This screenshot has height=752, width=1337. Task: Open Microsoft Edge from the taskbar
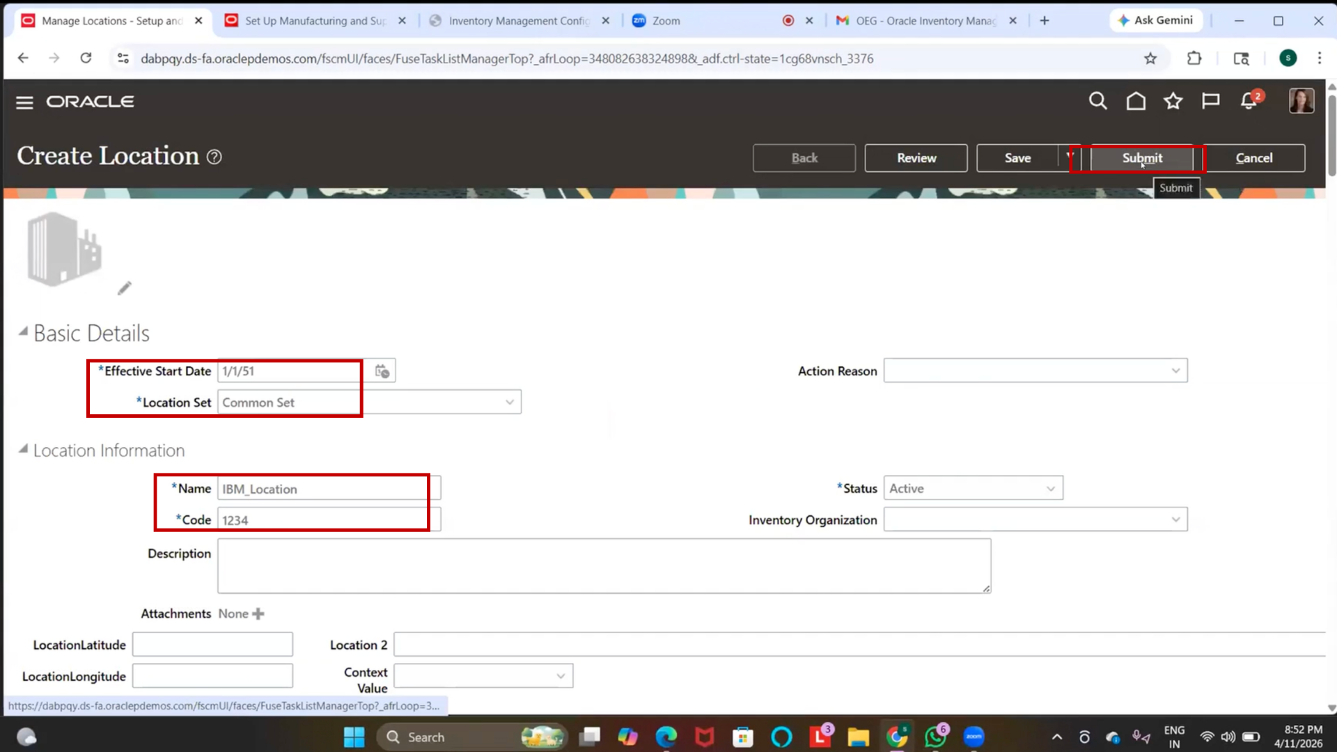[666, 737]
